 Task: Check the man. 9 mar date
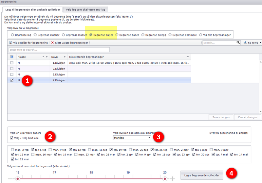(211, 150)
